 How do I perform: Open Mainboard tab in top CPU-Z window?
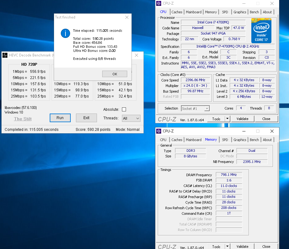[x=194, y=12]
